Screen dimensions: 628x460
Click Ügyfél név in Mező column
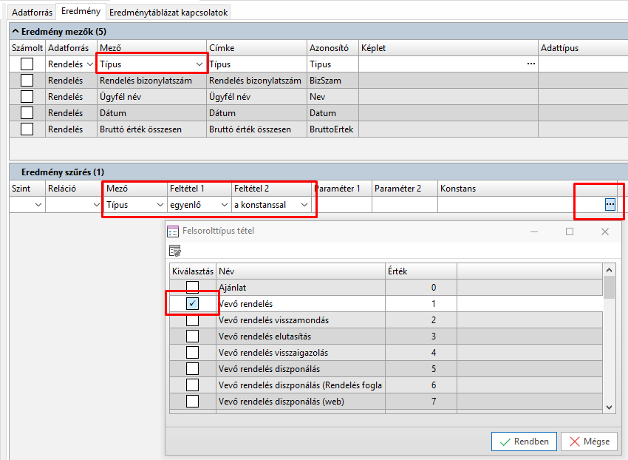click(x=151, y=97)
